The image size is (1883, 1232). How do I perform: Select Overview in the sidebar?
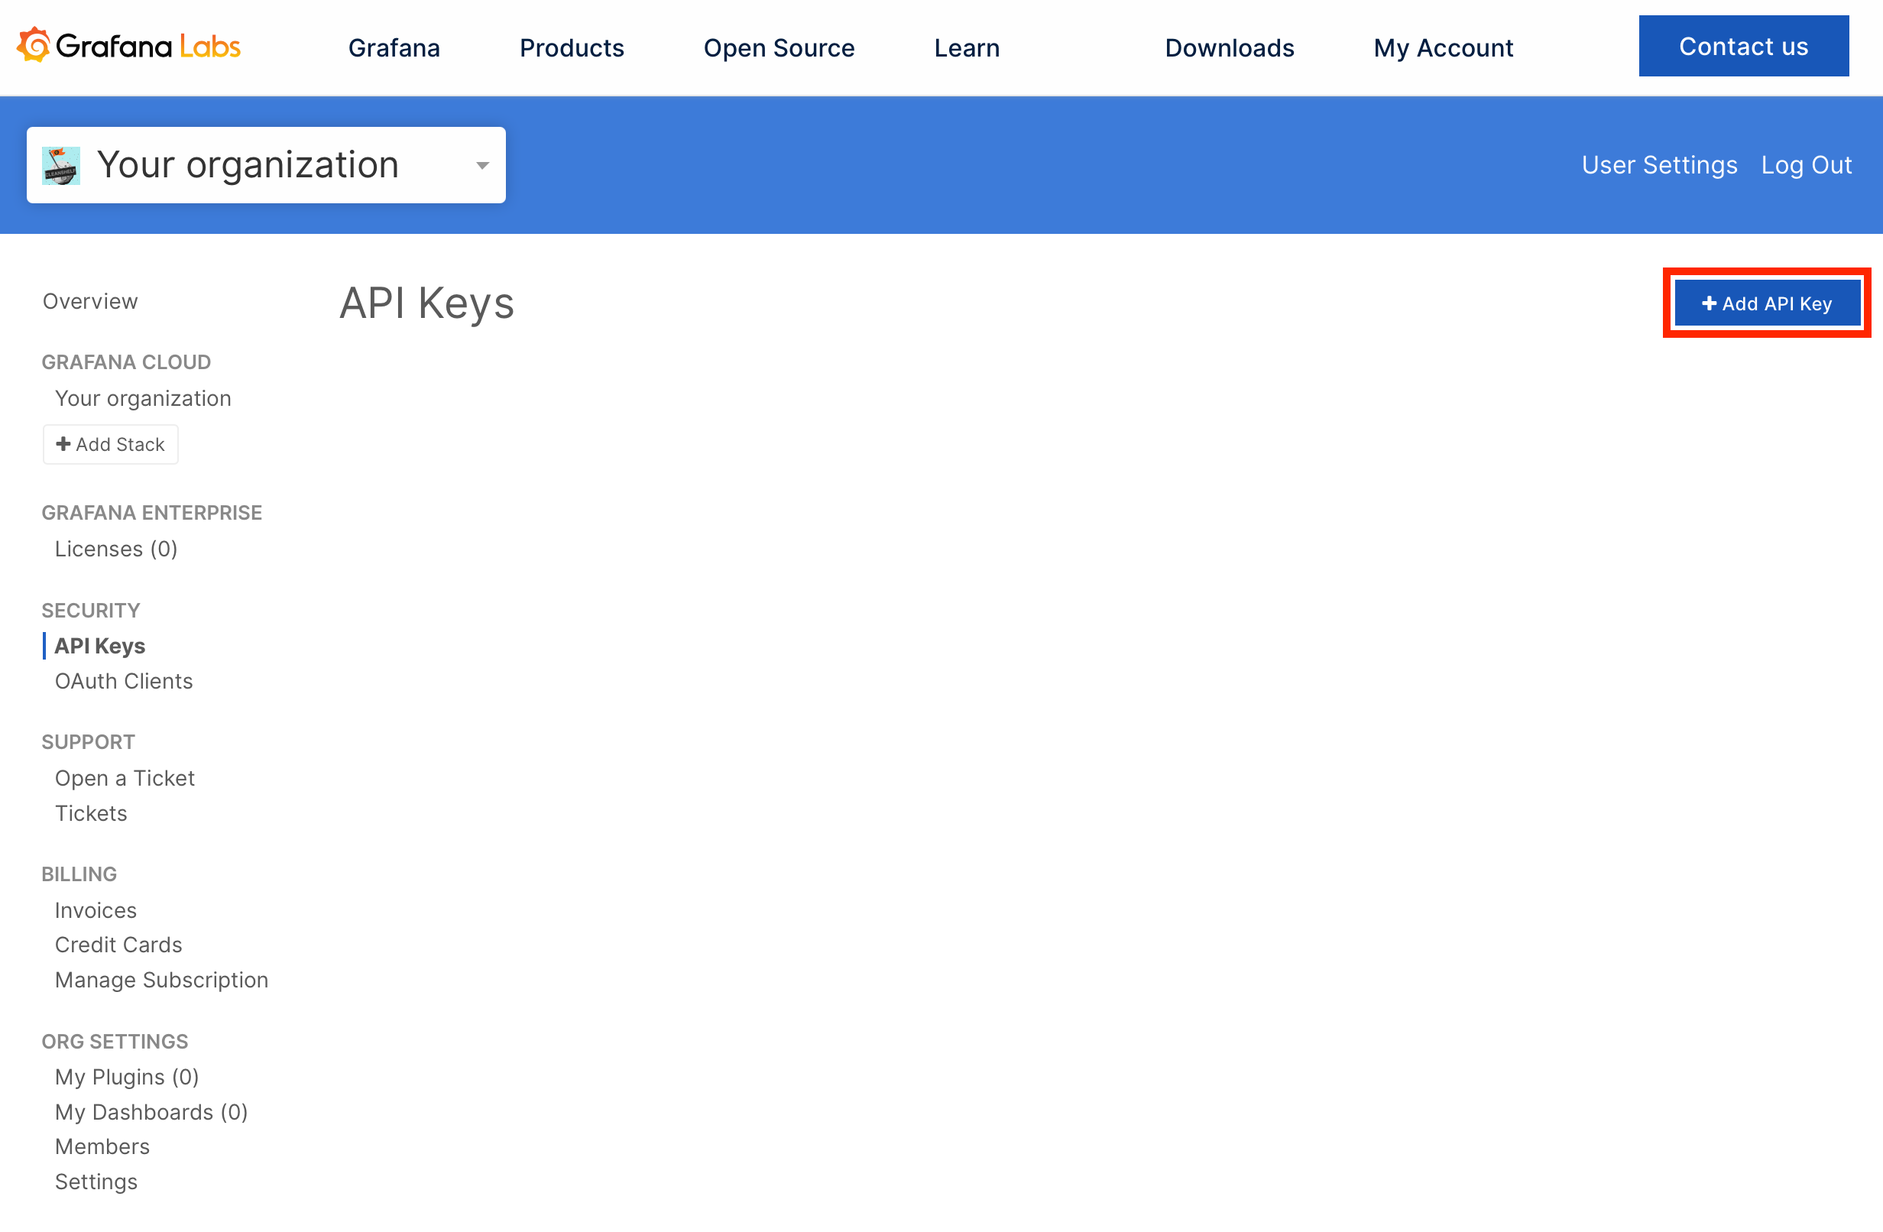click(90, 301)
